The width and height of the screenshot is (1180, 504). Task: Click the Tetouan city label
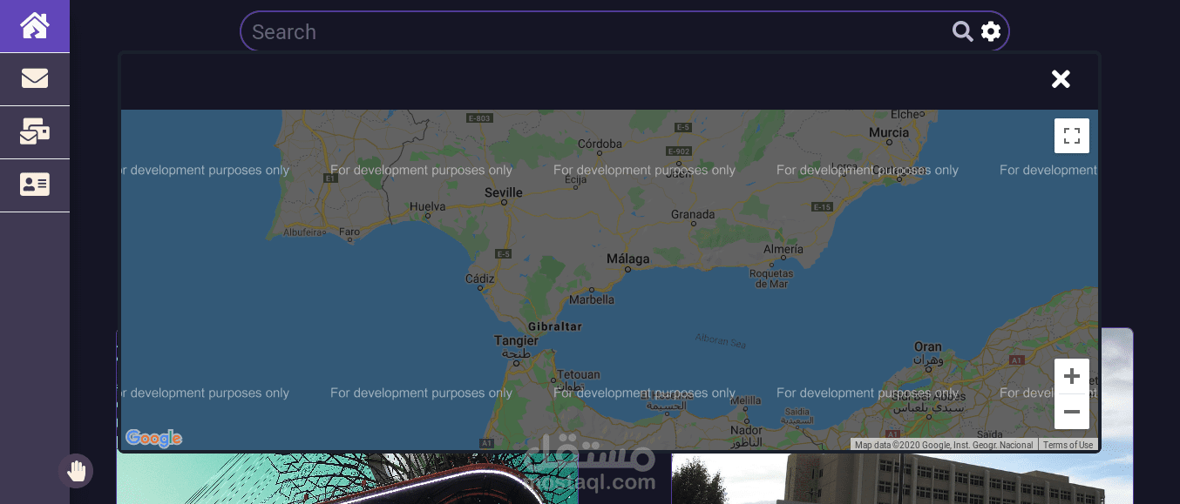pos(578,374)
